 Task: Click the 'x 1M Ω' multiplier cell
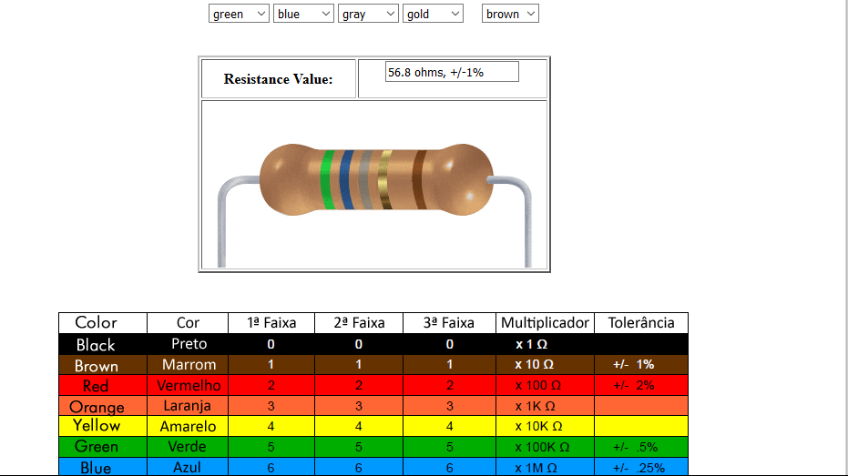coord(545,468)
